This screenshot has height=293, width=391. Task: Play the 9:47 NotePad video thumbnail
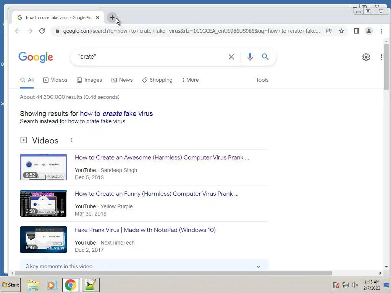[x=44, y=240]
